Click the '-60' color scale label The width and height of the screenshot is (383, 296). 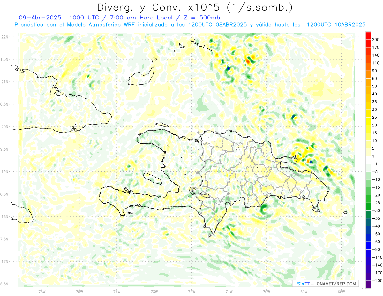376,242
